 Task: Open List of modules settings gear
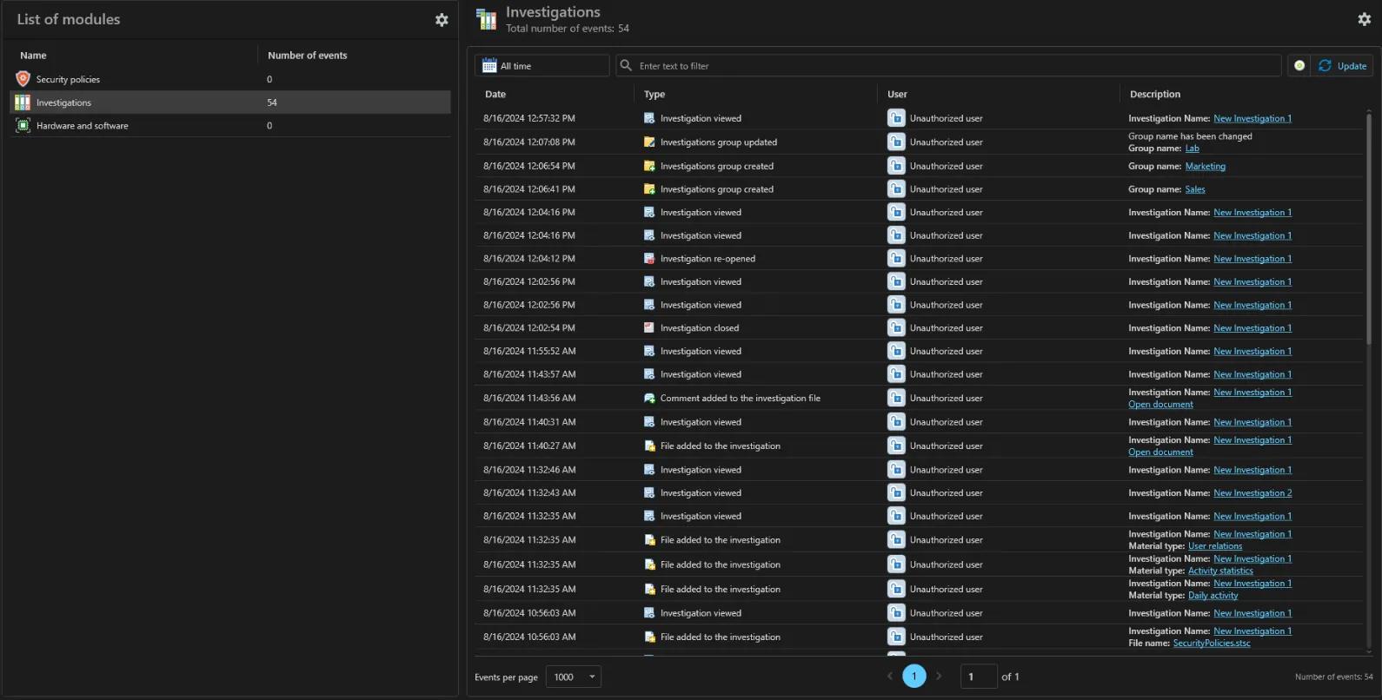[x=442, y=19]
